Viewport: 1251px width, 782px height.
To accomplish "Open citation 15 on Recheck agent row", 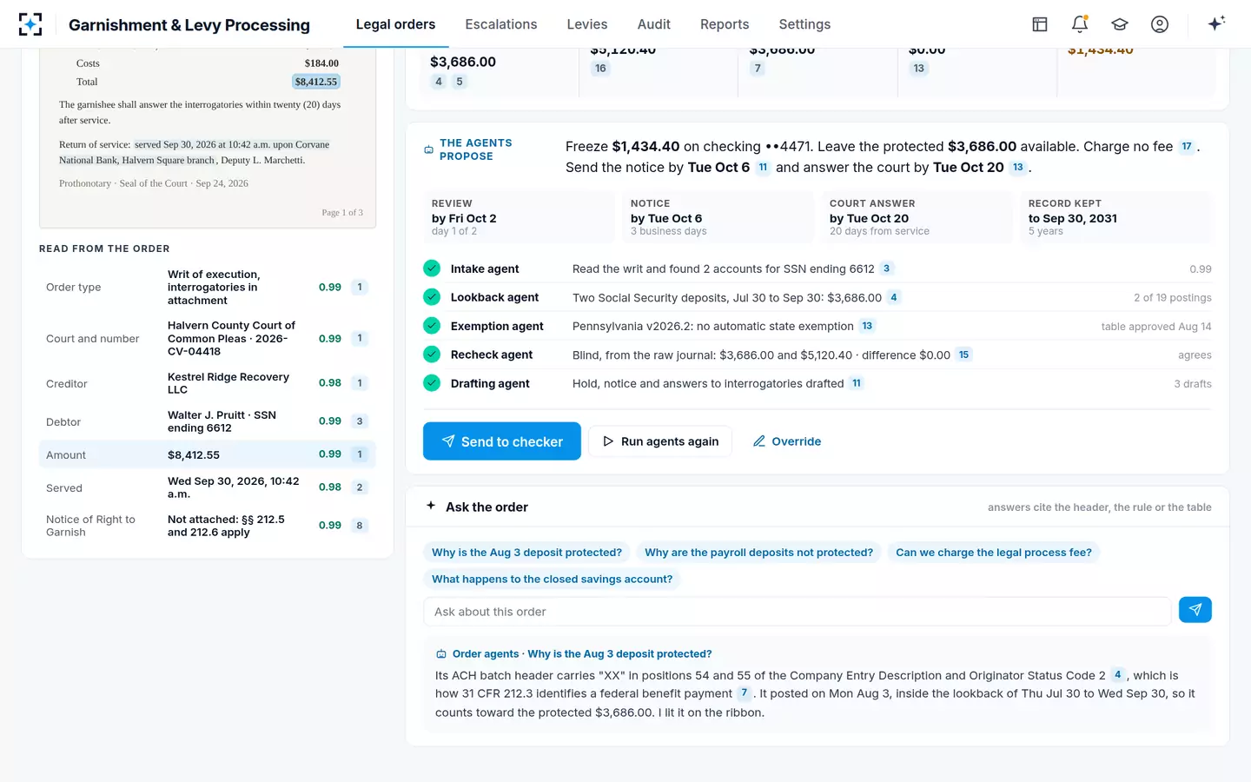I will point(963,355).
